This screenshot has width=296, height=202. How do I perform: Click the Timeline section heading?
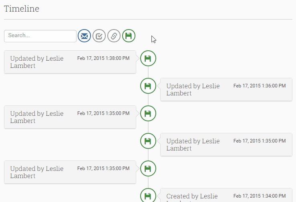pos(22,9)
